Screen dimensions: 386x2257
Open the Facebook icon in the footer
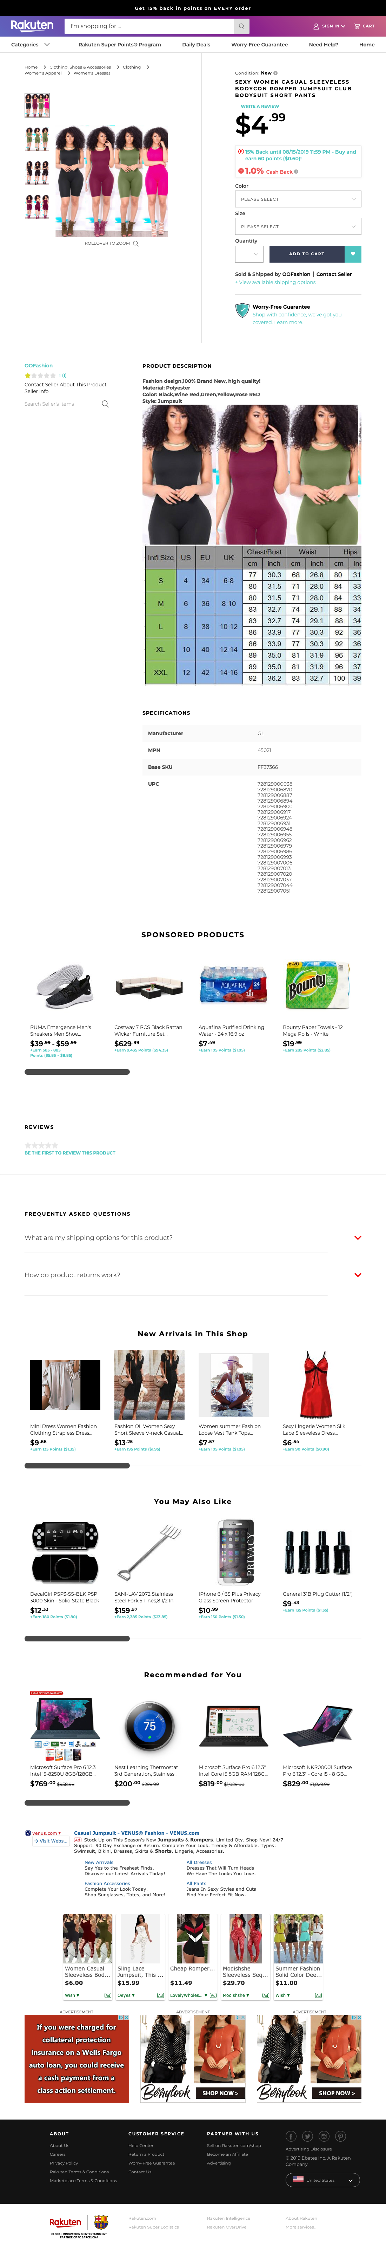point(292,2136)
